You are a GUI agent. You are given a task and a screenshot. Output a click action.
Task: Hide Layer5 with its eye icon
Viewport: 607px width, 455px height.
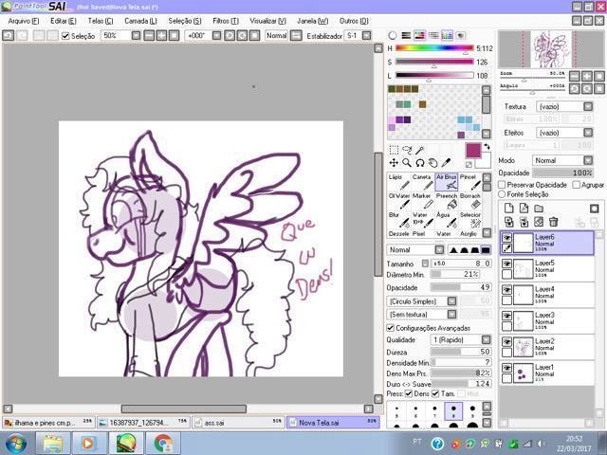tap(506, 264)
